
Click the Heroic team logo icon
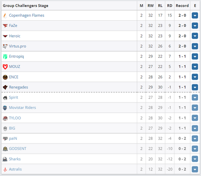[5, 36]
